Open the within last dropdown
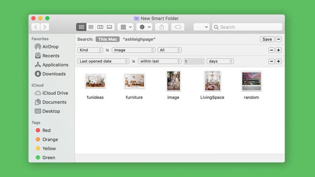This screenshot has width=315, height=177. [160, 61]
